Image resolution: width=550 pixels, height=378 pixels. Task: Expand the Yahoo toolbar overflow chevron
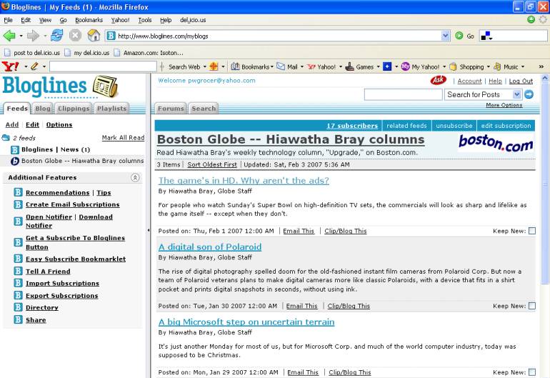point(541,66)
